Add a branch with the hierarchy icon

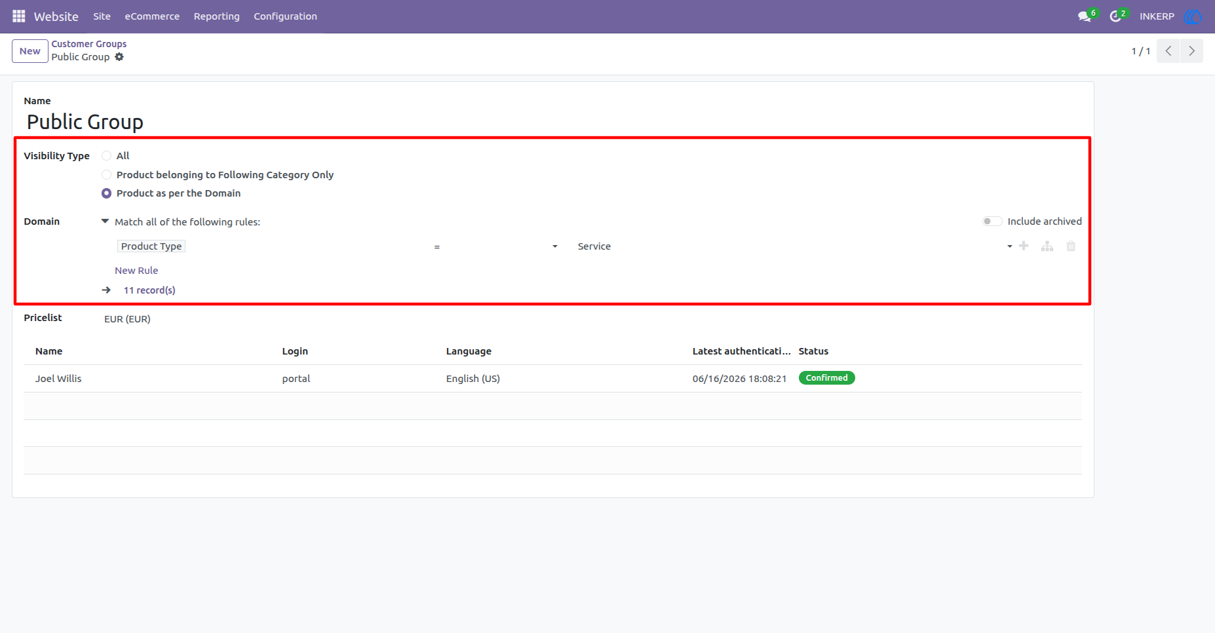[1047, 246]
